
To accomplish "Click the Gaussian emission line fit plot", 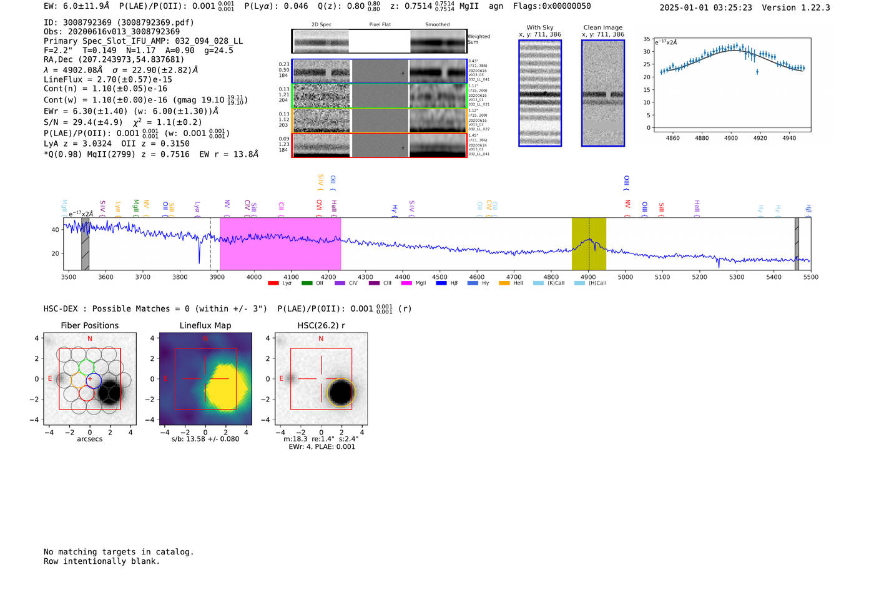I will 732,85.
